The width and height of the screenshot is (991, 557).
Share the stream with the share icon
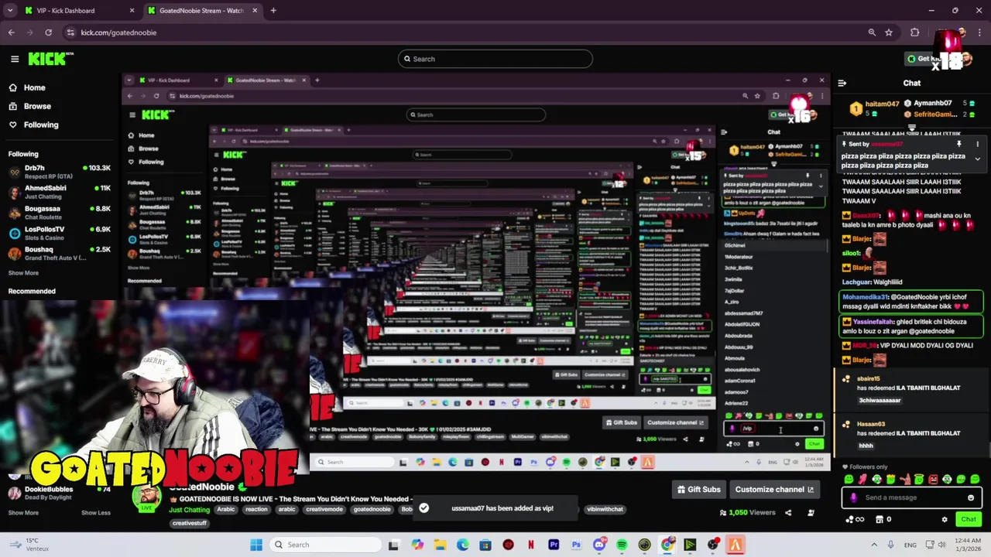point(788,512)
